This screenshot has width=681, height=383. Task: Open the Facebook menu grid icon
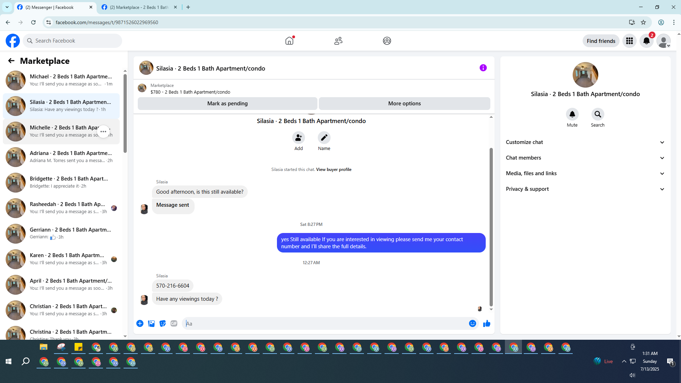pos(630,41)
